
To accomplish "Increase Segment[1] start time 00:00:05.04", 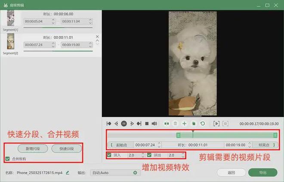I will 53,20.
